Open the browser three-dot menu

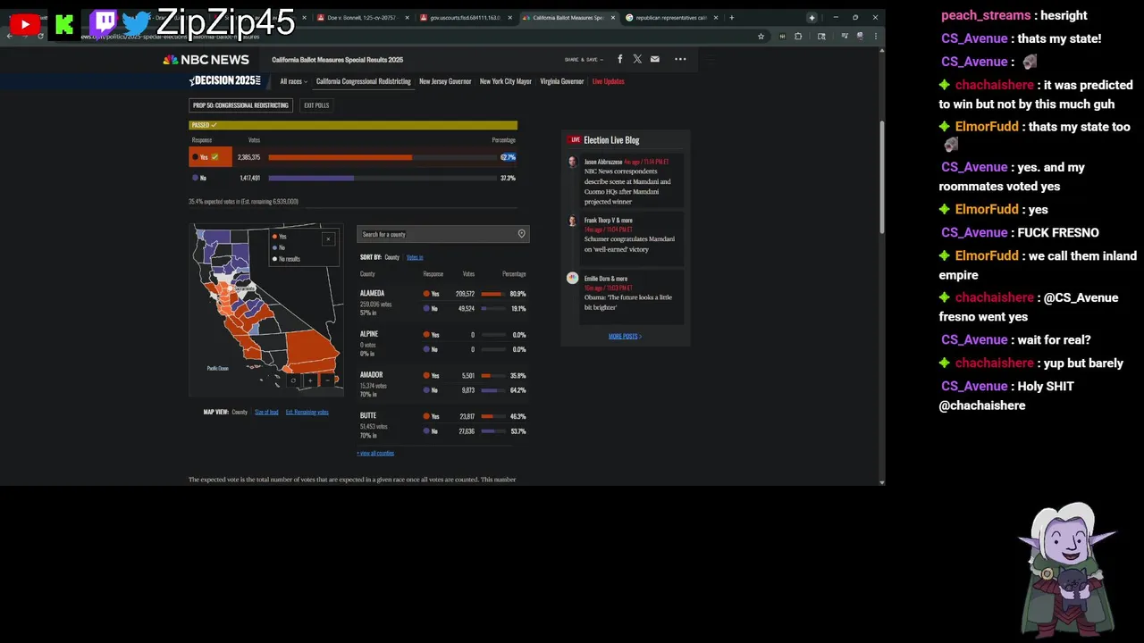click(x=875, y=37)
